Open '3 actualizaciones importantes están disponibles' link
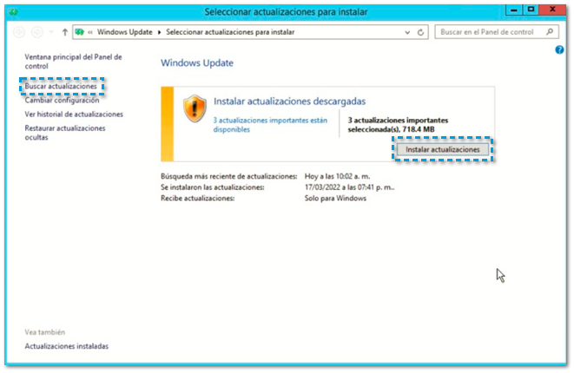The width and height of the screenshot is (574, 373). click(270, 125)
